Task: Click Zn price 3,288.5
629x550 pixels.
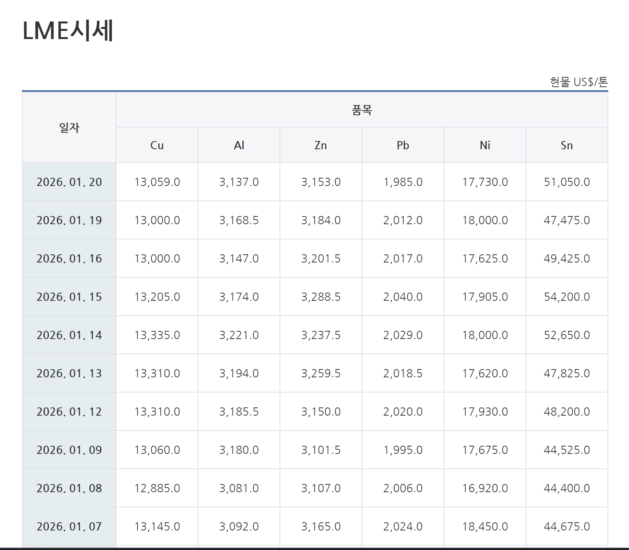Action: tap(321, 297)
